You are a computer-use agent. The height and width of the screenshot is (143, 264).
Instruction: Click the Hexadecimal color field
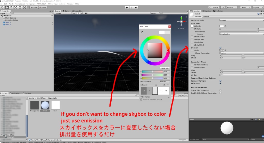pyautogui.click(x=164, y=82)
